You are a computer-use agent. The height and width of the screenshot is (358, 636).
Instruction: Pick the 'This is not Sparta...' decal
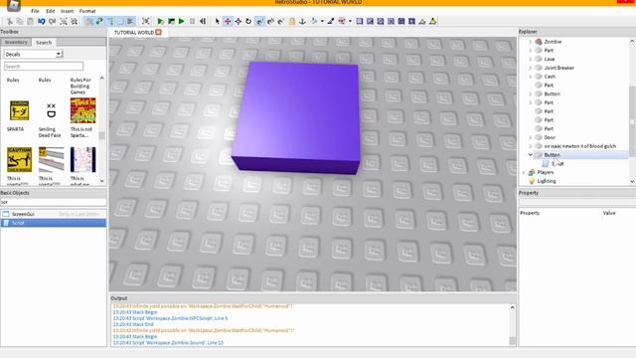coord(82,110)
